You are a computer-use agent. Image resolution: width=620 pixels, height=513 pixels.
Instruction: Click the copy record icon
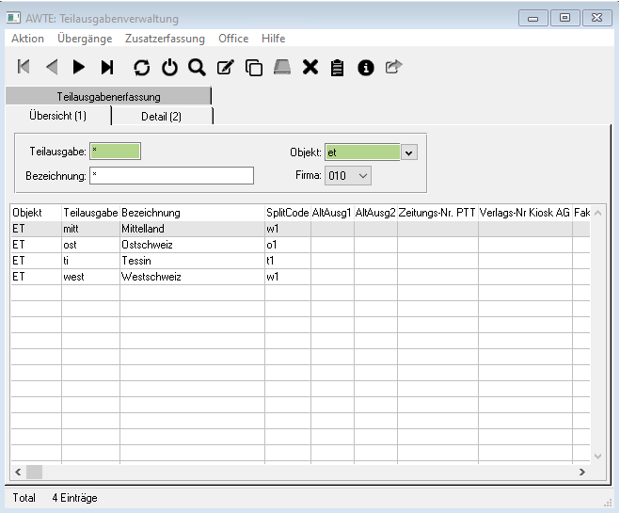click(253, 67)
